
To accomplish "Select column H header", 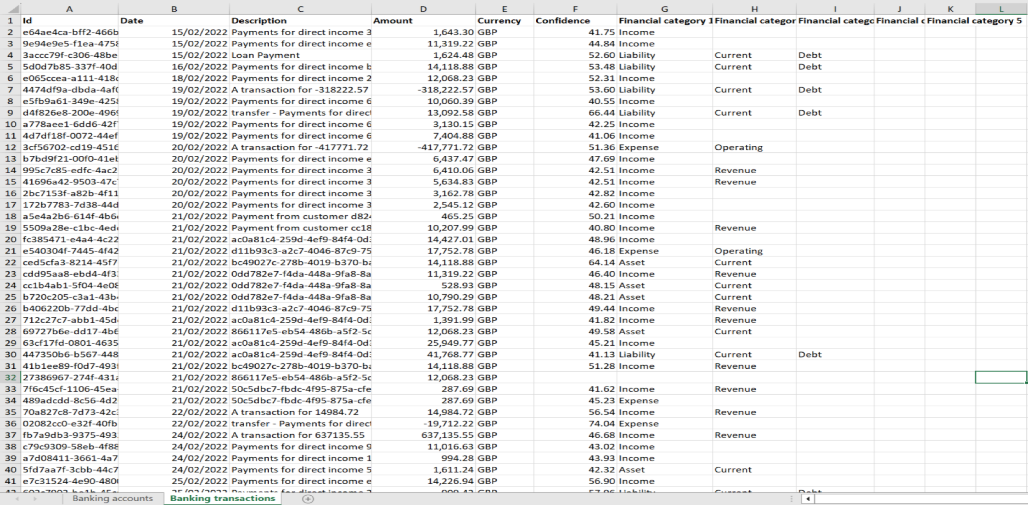I will point(755,9).
